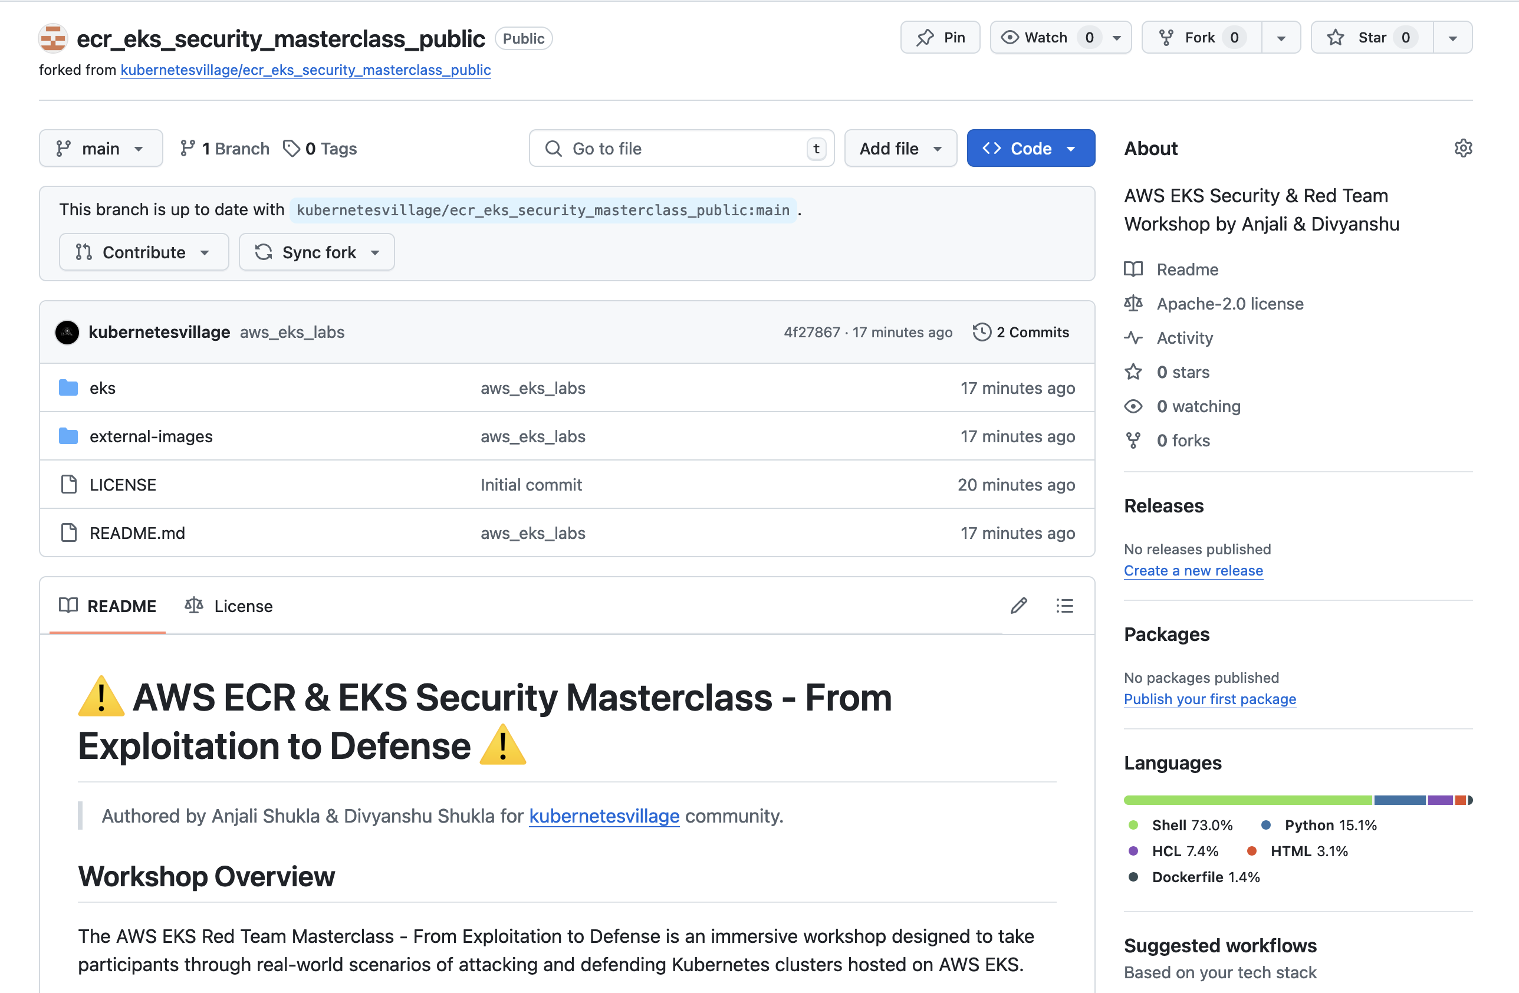Screen dimensions: 1519x993
Task: Click the pencil edit README icon
Action: [1018, 606]
